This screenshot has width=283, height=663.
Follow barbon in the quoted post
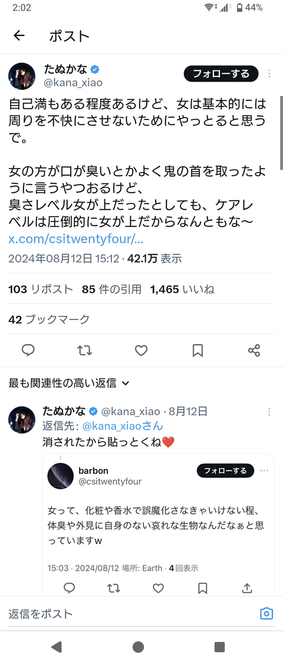point(226,471)
